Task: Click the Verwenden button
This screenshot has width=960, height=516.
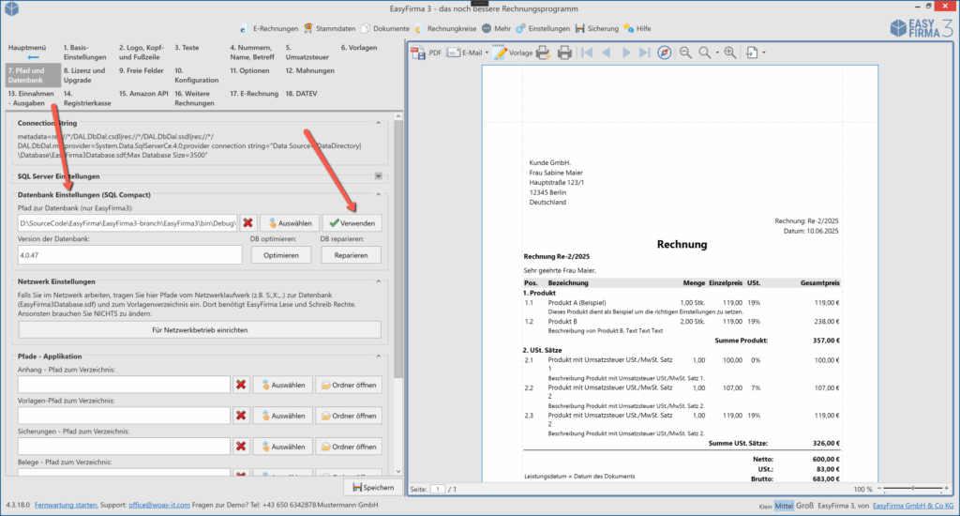Action: (352, 223)
